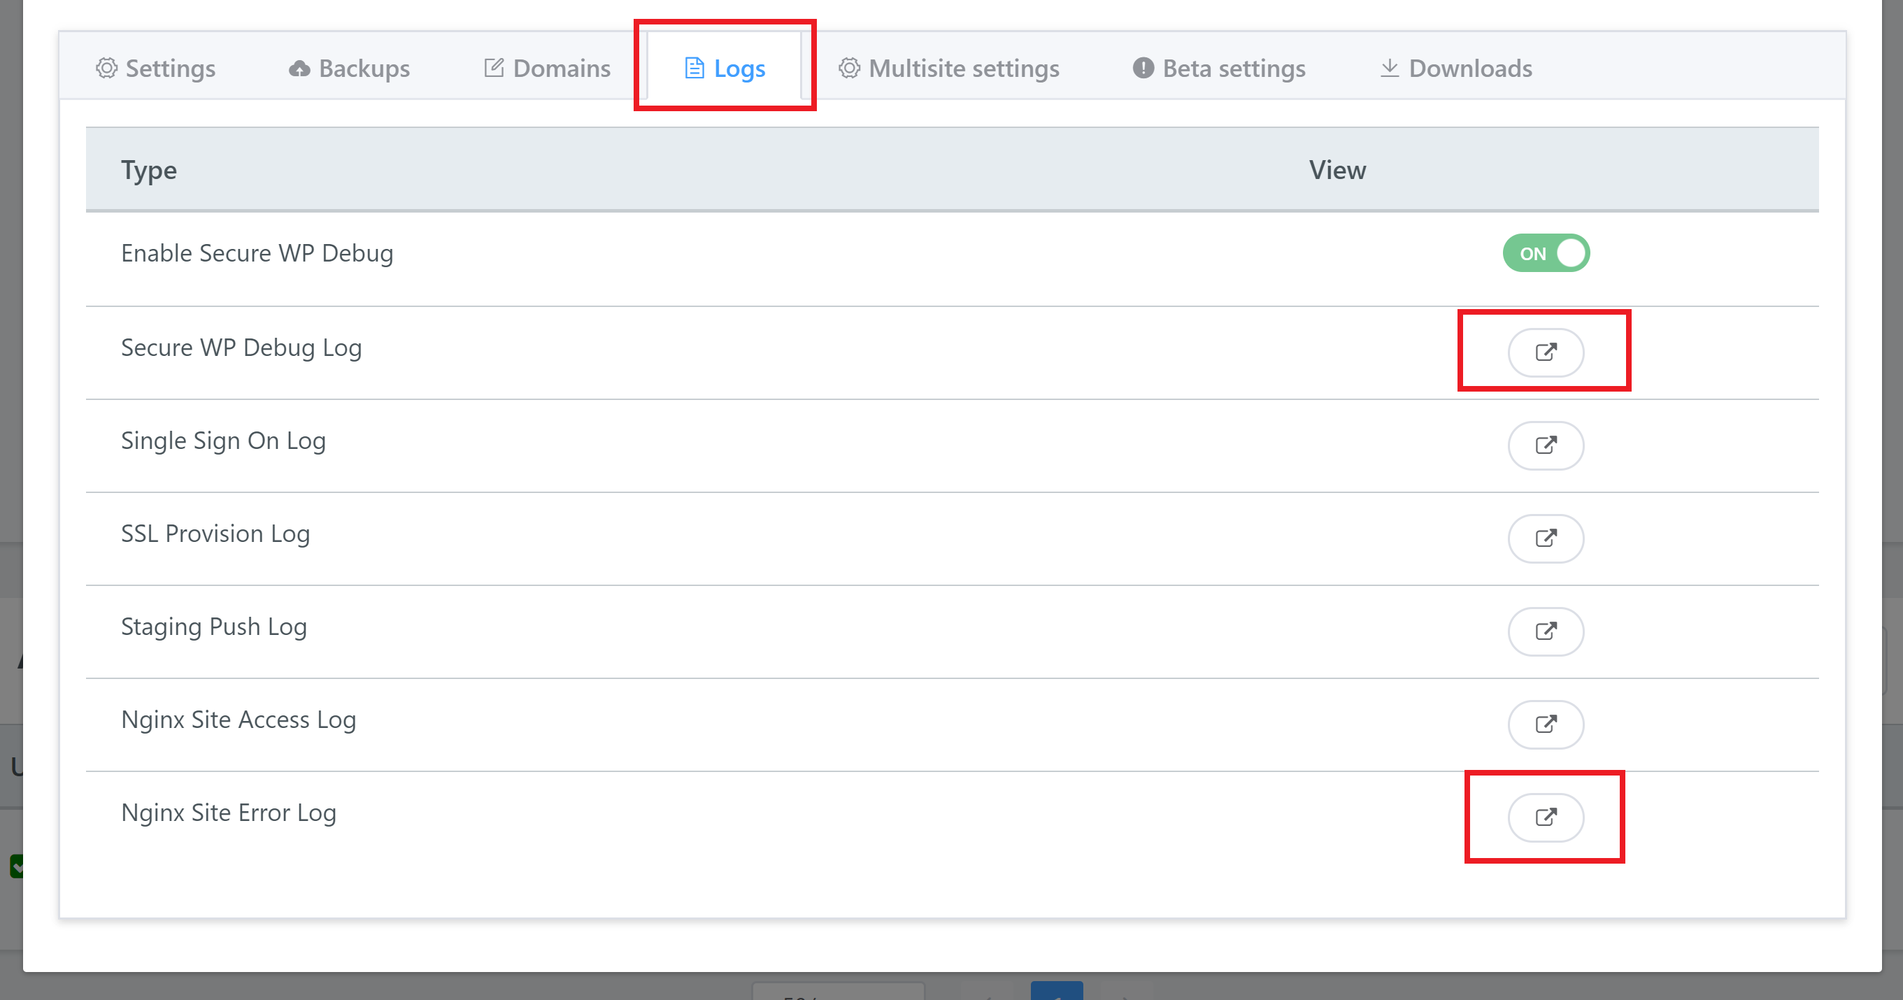Open the SSL Provision Log viewer

pos(1546,538)
